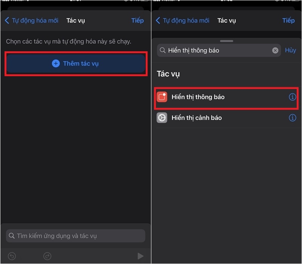Go back to Tự động hóa mới in right screen
The image size is (302, 264).
[182, 20]
